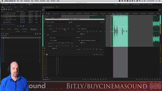Toggle GuitarSuite power in Effects Rack slot 1
The width and height of the screenshot is (162, 91).
[3, 38]
